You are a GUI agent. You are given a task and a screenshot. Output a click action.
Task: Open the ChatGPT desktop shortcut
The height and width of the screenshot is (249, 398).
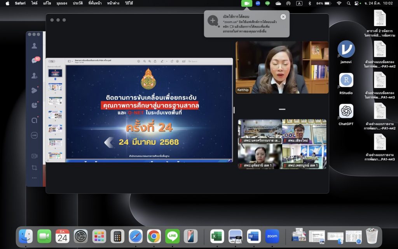click(346, 114)
